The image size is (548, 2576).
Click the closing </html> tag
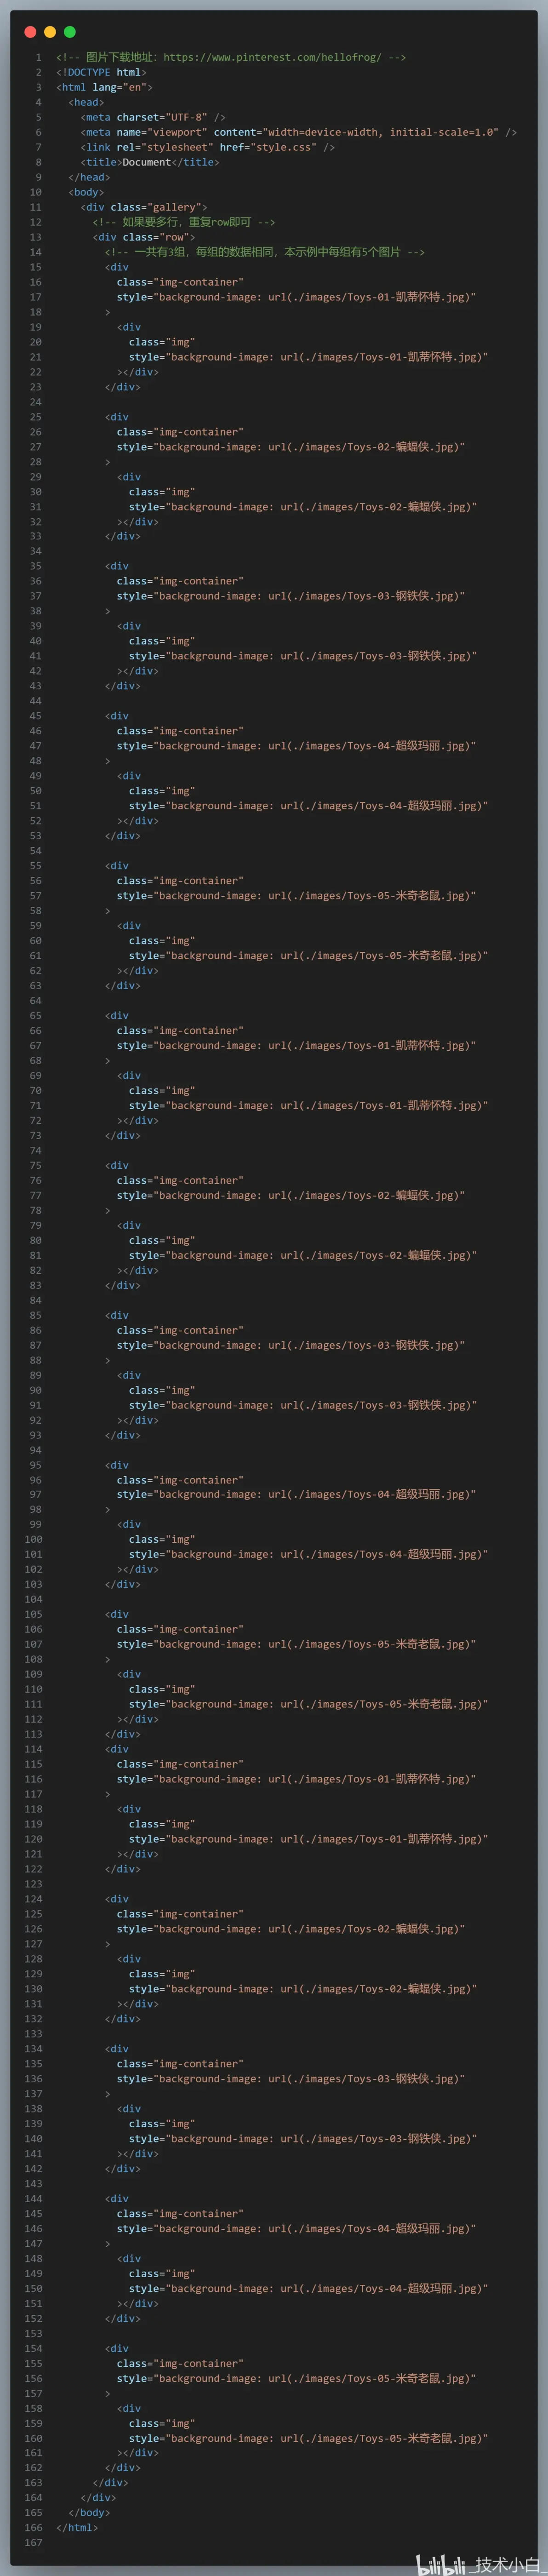click(x=77, y=2528)
